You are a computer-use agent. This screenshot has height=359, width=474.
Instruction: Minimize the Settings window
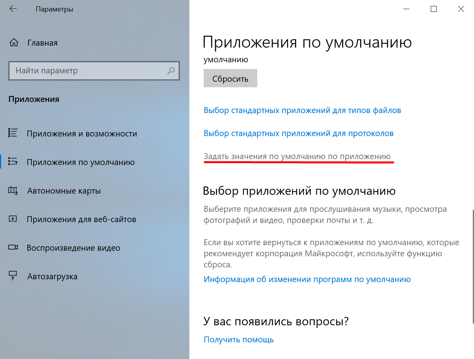click(406, 9)
